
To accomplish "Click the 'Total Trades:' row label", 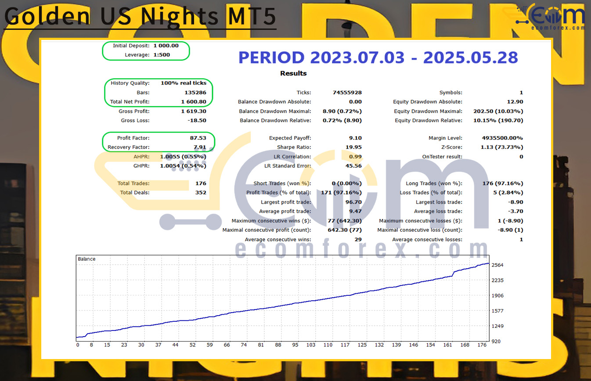I will (x=133, y=183).
